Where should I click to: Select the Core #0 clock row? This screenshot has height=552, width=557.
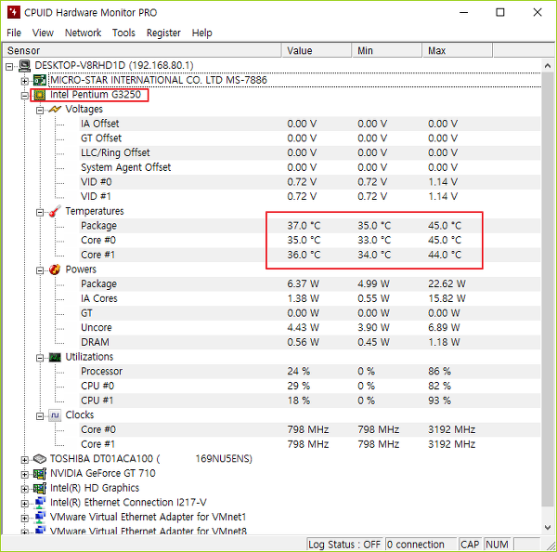309,429
